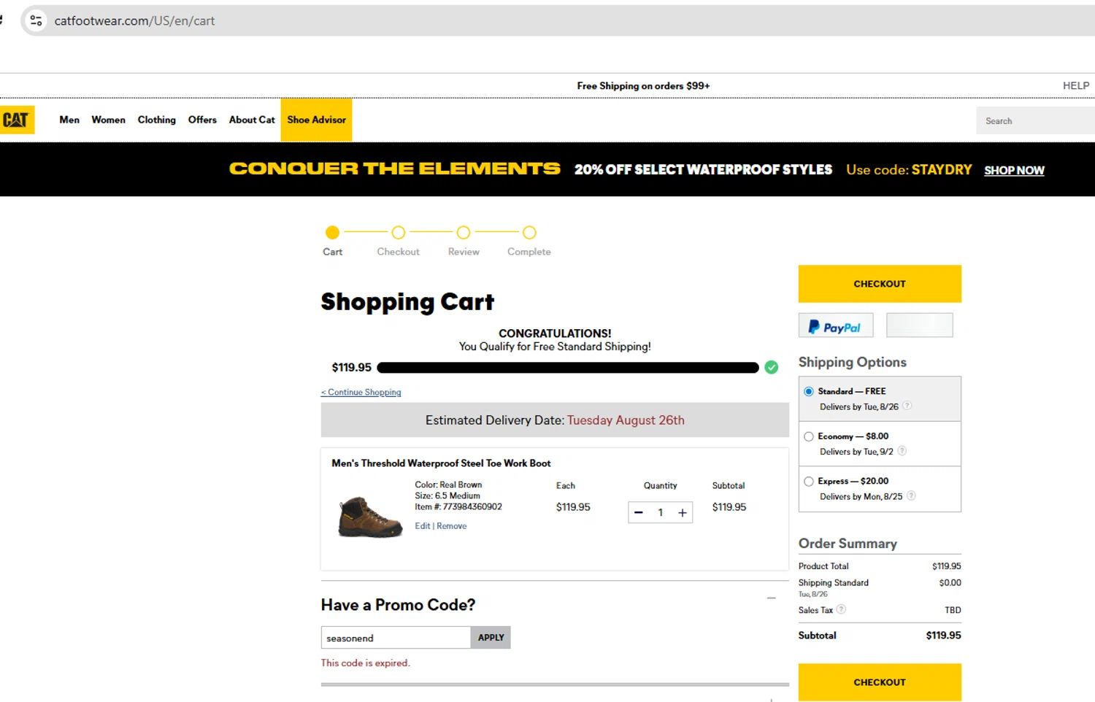The width and height of the screenshot is (1095, 702).
Task: Pay with the PayPal button
Action: 836,325
